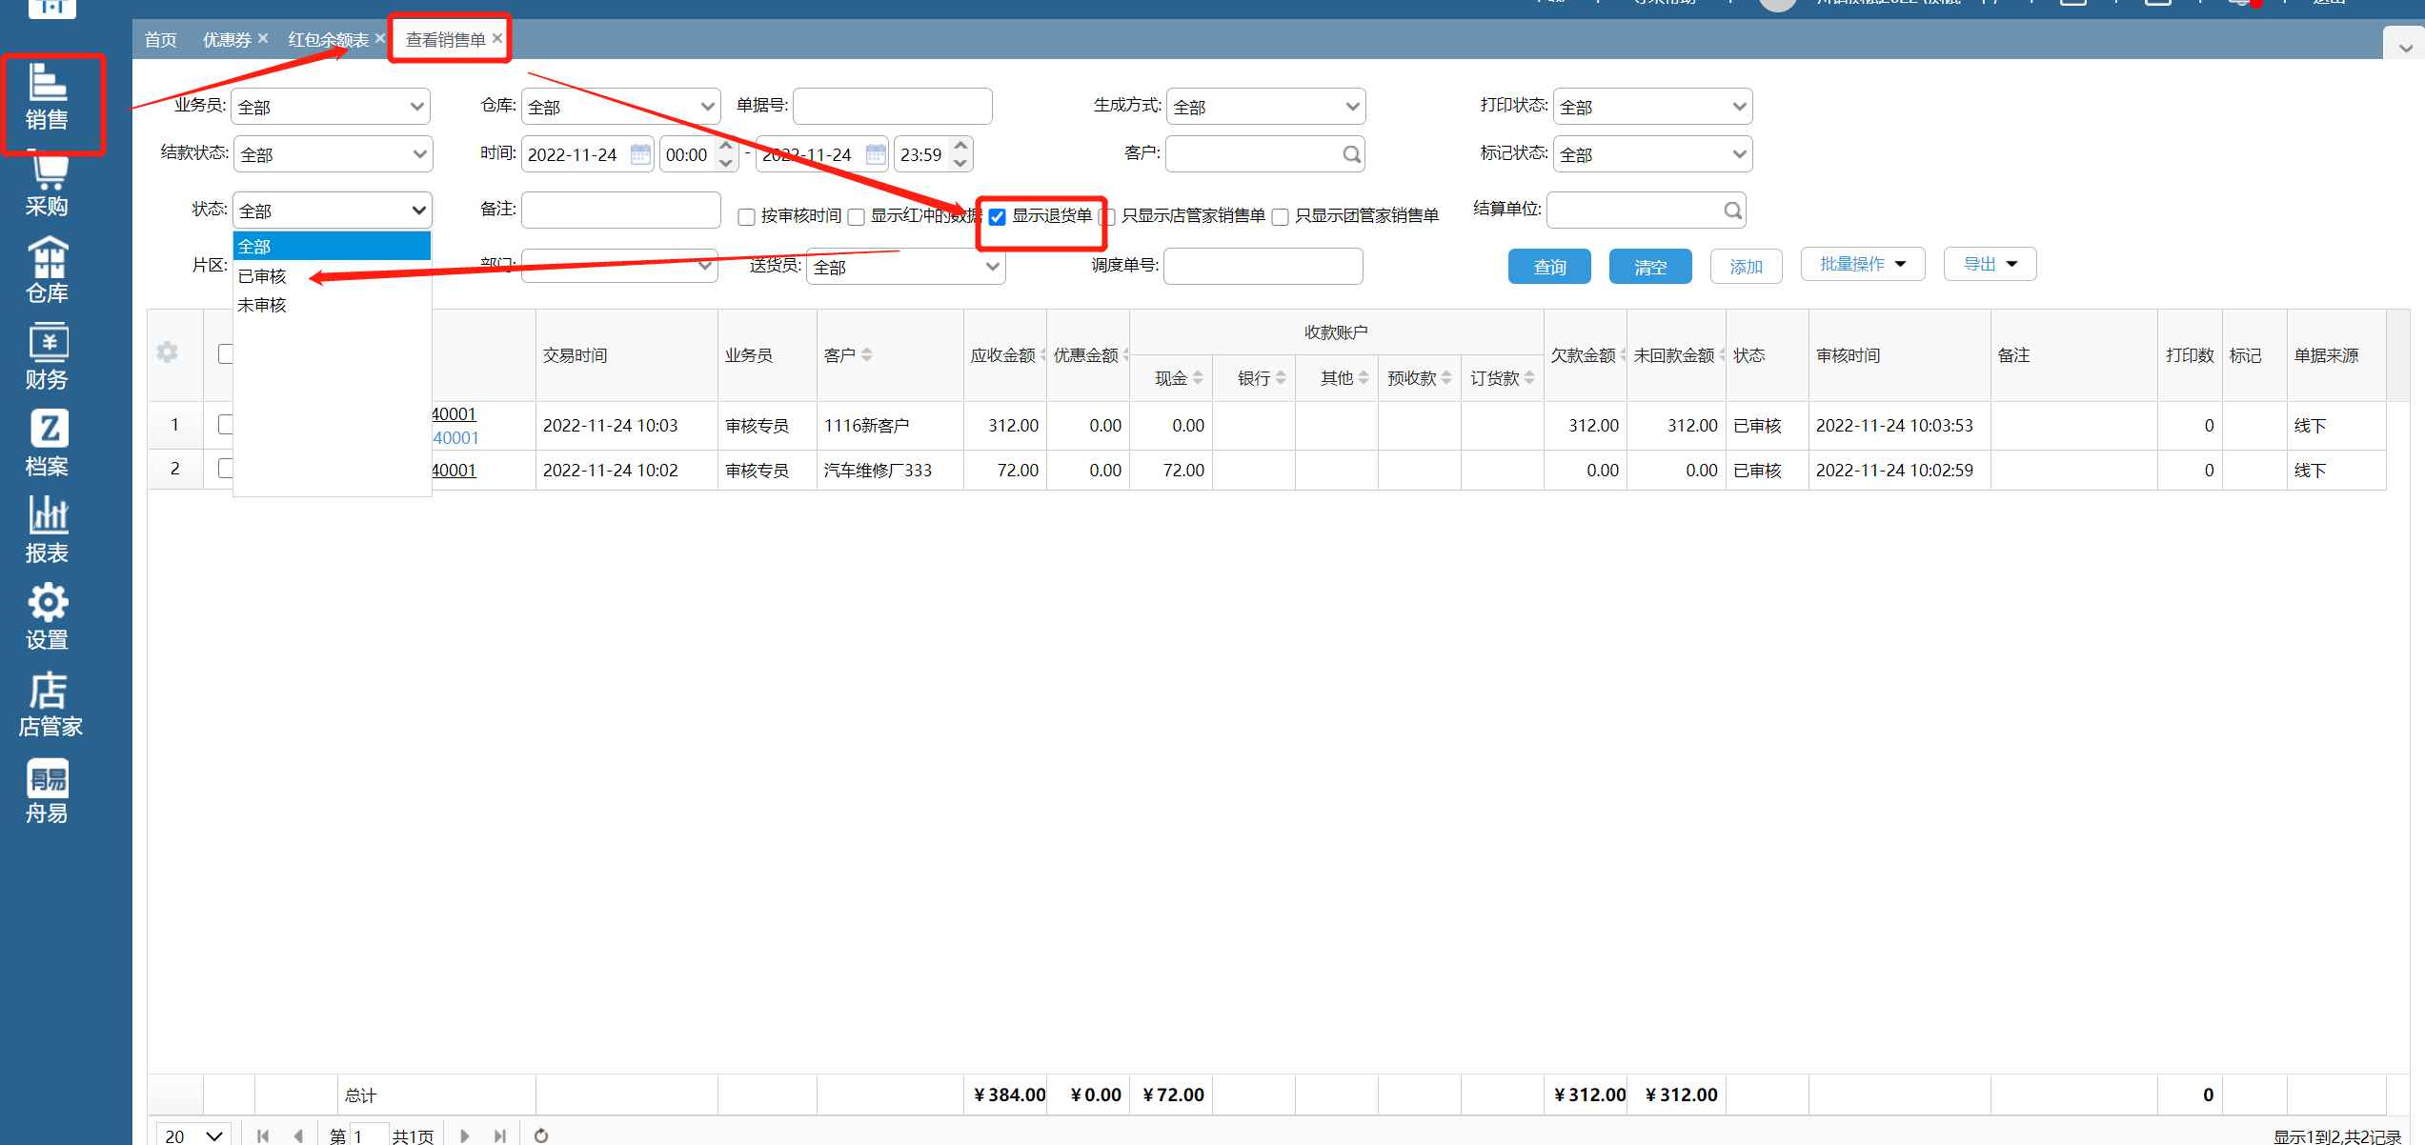Decrease the end time stepper

point(960,163)
